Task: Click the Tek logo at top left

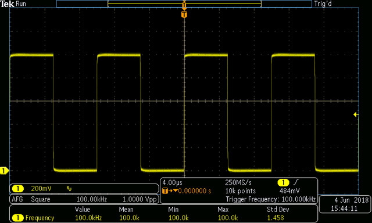Action: 8,4
